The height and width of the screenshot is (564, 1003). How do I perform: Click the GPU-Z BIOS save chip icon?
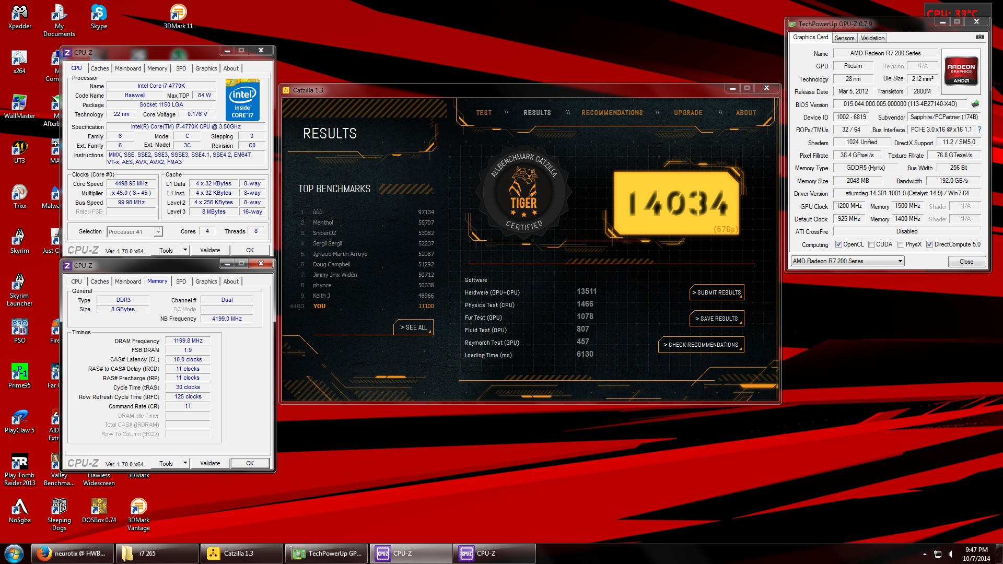coord(975,104)
